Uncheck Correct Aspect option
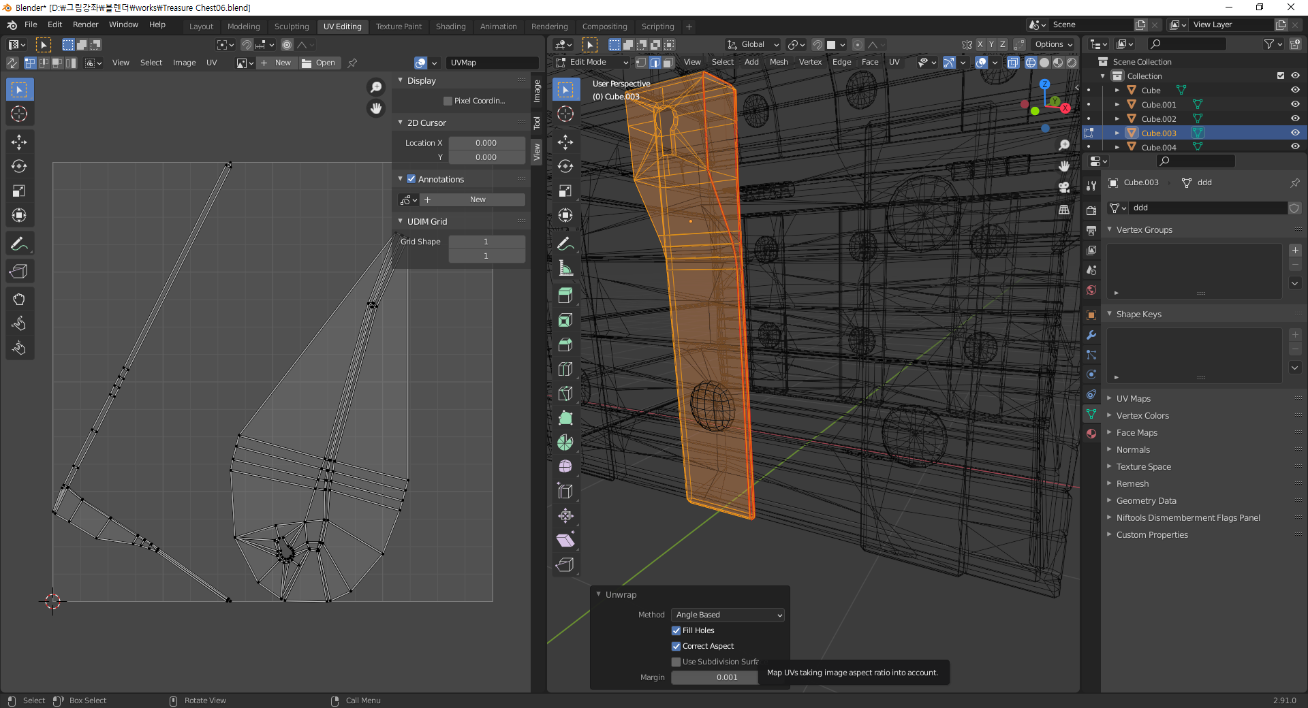The image size is (1308, 708). [x=676, y=646]
